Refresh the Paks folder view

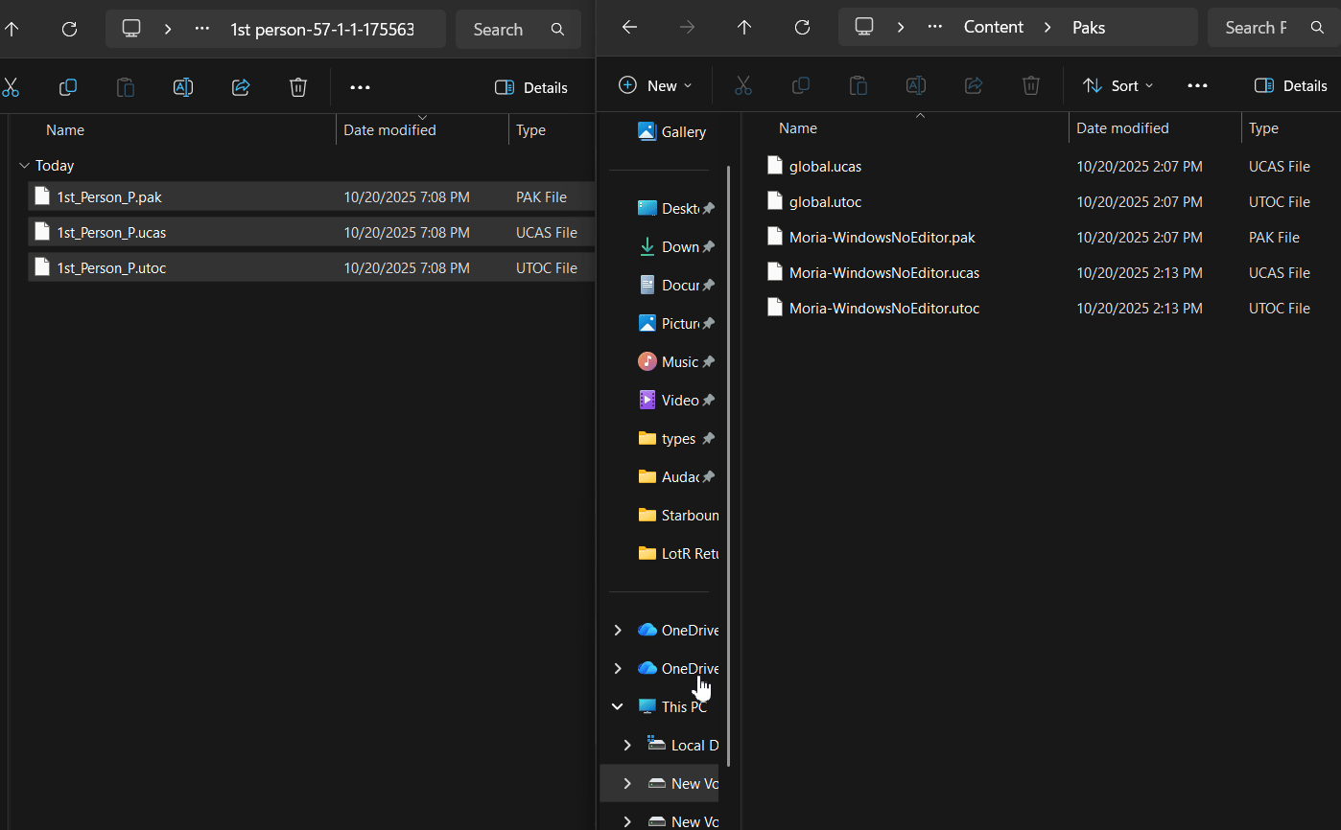click(803, 28)
